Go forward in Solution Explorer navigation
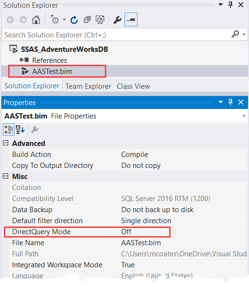249x287 pixels. tap(23, 20)
